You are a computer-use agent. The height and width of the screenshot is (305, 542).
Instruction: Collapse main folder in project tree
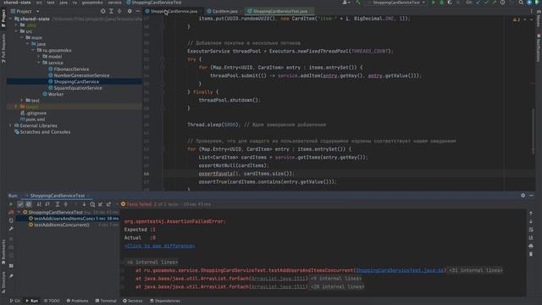point(22,37)
